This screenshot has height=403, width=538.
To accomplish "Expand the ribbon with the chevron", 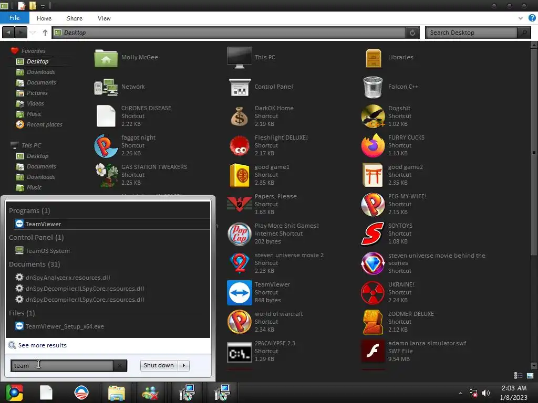I will (x=521, y=18).
